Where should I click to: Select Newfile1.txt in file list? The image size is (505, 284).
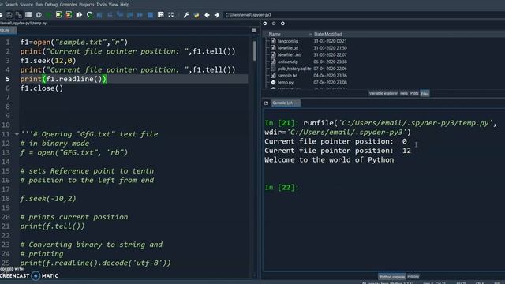290,54
